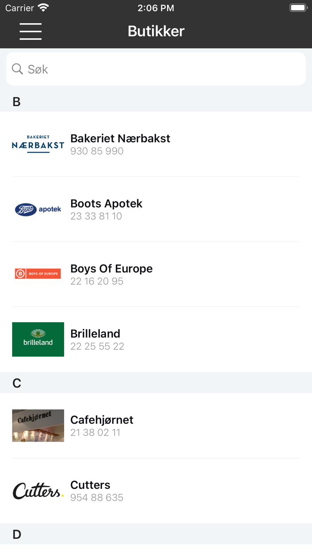Tap the Cutters logo
This screenshot has width=312, height=555.
pos(38,490)
